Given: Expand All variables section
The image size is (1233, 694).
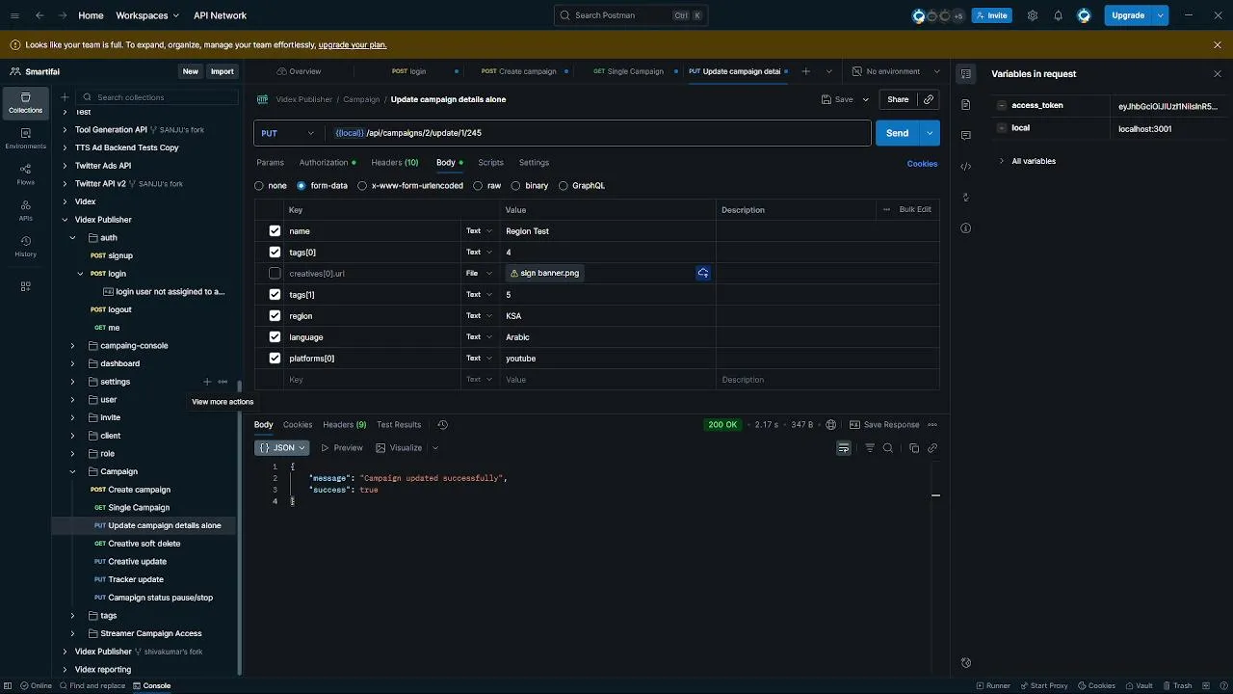Looking at the screenshot, I should [x=1002, y=161].
